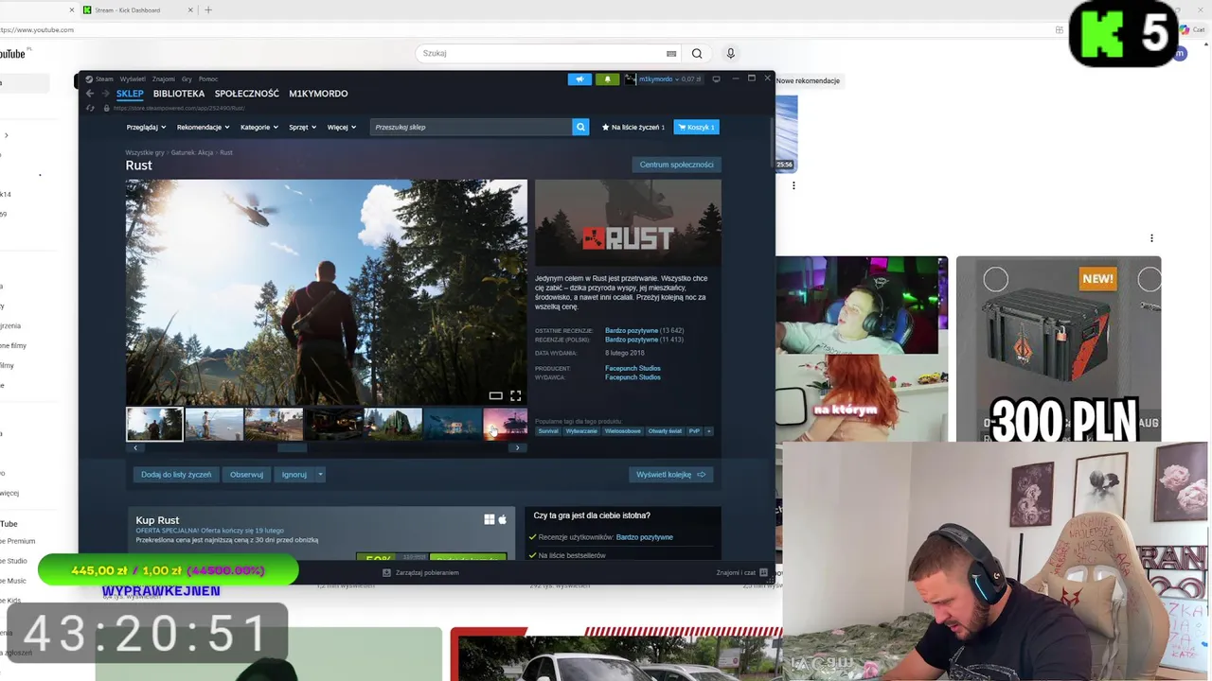The height and width of the screenshot is (681, 1212).
Task: Click the YouTube search magnifier icon
Action: point(697,54)
